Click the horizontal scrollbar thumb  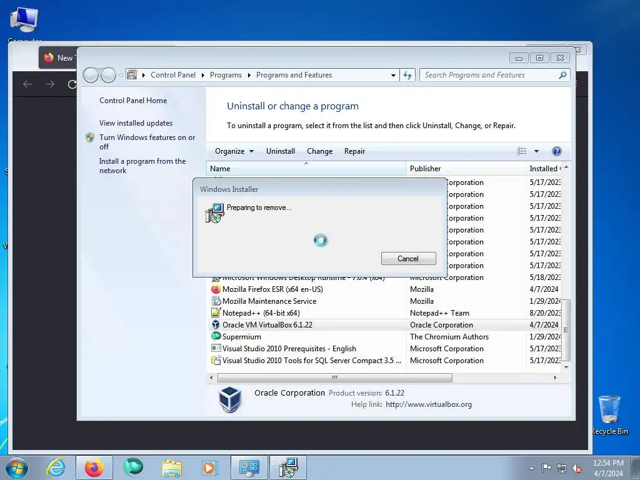click(x=335, y=377)
